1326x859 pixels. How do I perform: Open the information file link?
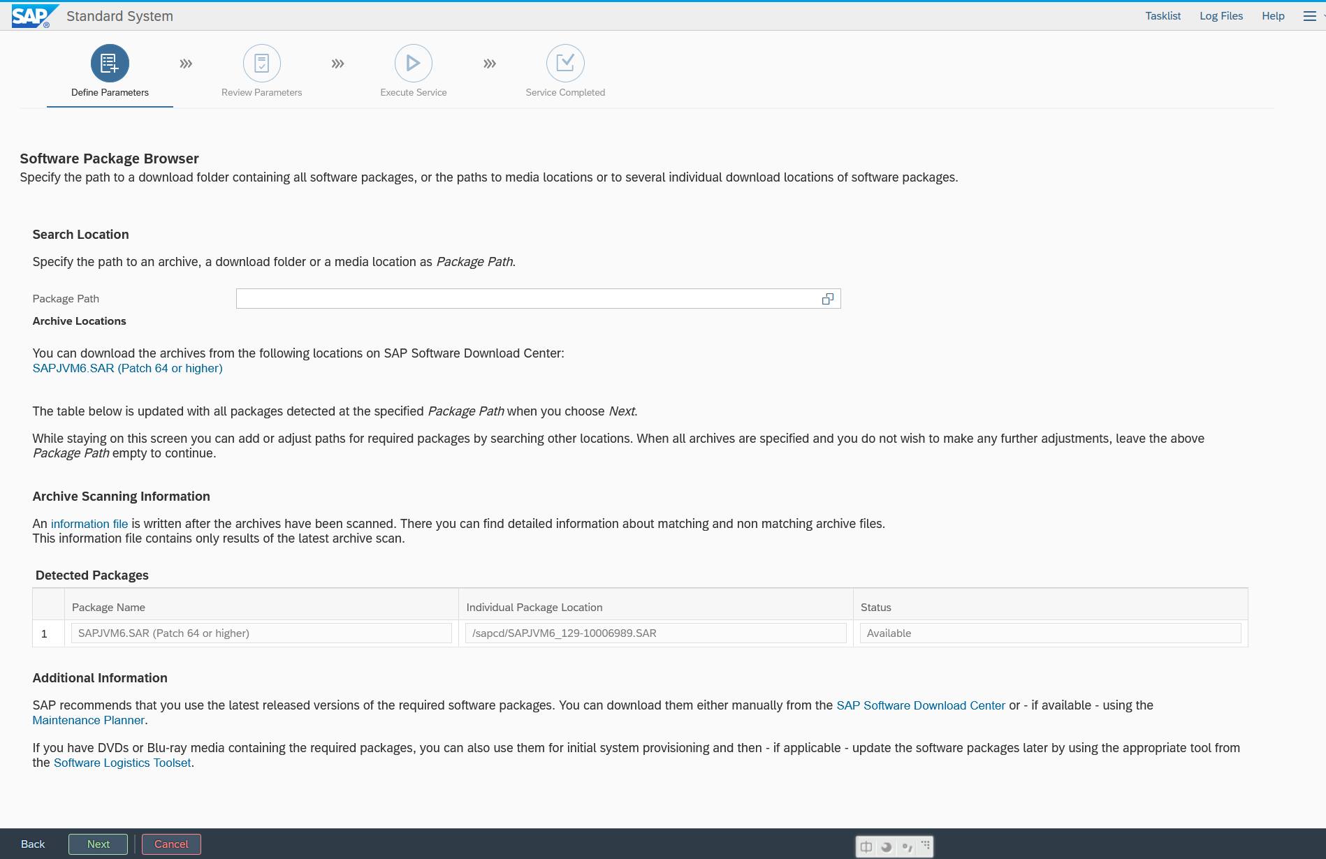tap(89, 524)
